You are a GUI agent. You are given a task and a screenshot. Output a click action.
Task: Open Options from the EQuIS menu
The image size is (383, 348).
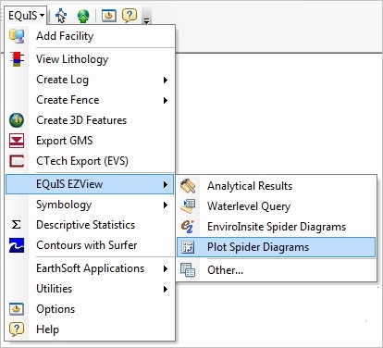[90, 309]
